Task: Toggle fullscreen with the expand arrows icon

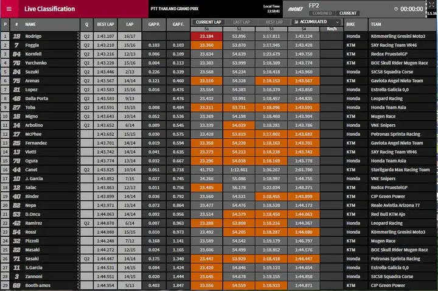Action: [x=431, y=4]
